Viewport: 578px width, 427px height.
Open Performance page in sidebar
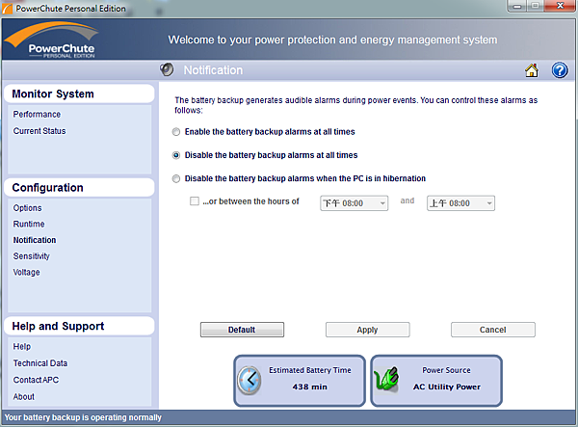point(37,115)
